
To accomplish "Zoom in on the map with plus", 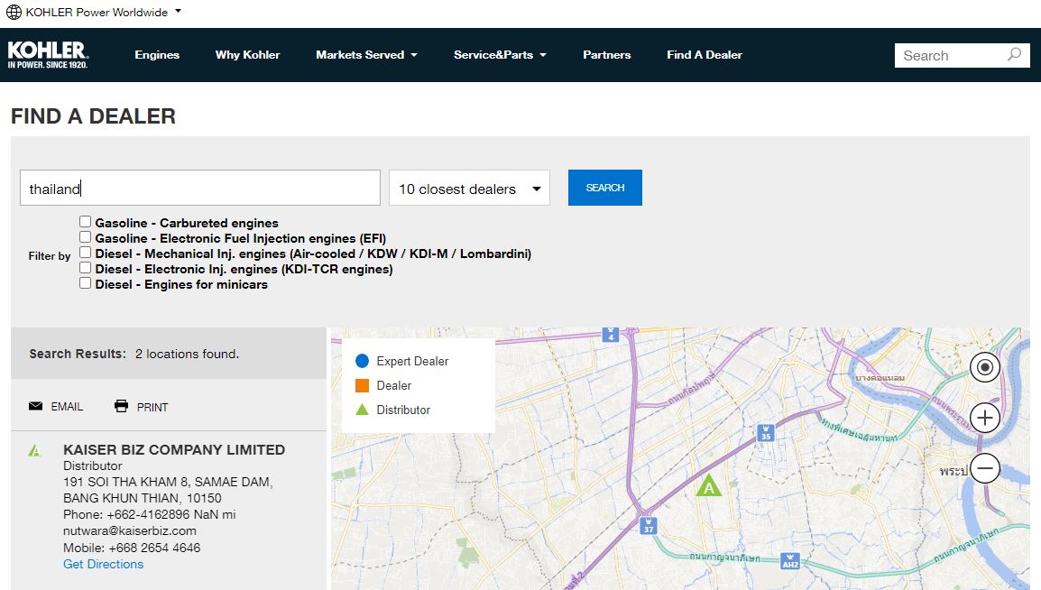I will [x=985, y=418].
